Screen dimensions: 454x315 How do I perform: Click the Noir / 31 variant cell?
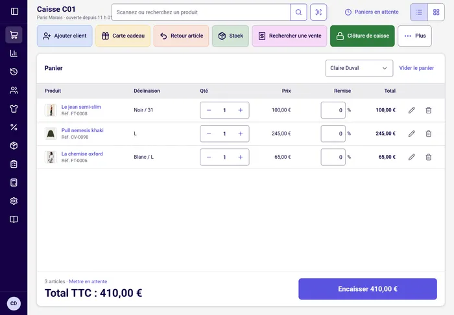point(143,110)
